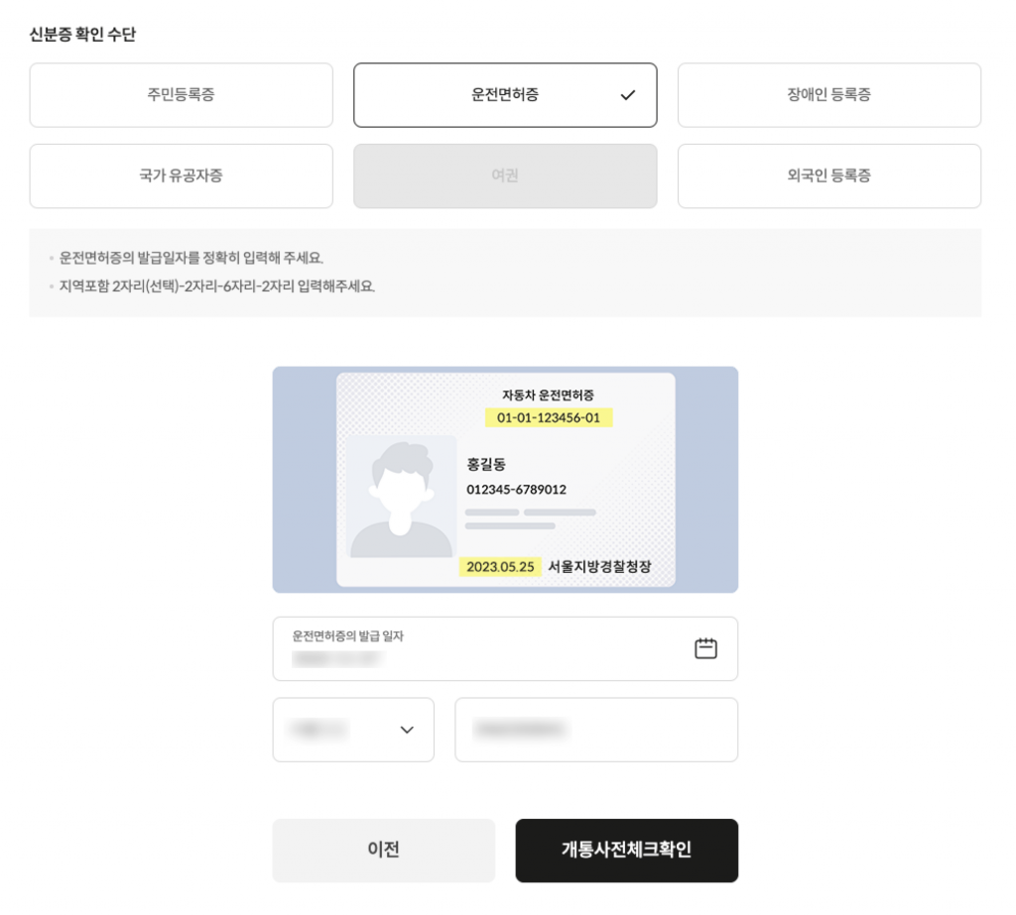Click the name 홍길동 on sample card
This screenshot has height=915, width=1016.
[x=486, y=464]
